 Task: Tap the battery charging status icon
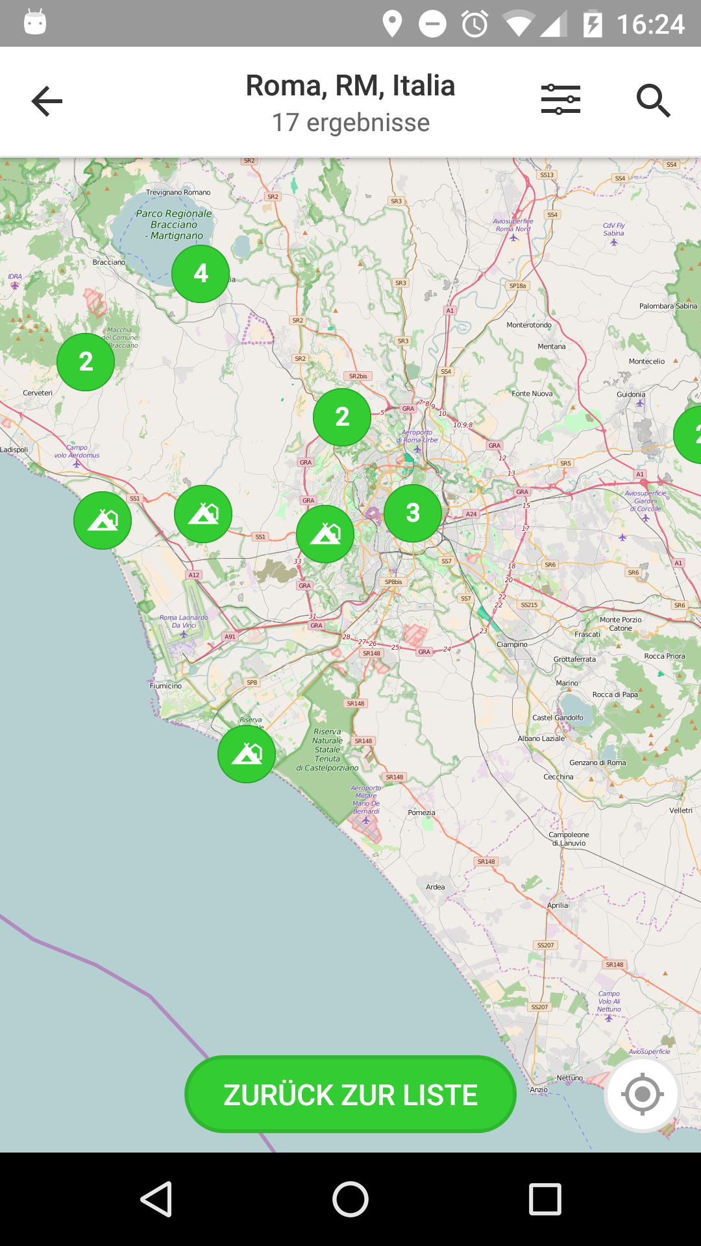(593, 25)
